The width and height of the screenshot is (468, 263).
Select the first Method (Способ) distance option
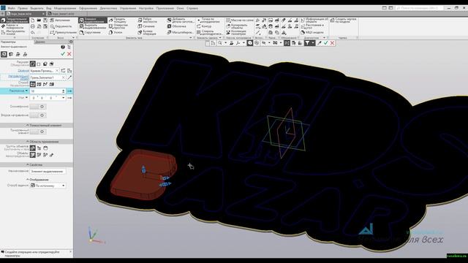pyautogui.click(x=32, y=85)
